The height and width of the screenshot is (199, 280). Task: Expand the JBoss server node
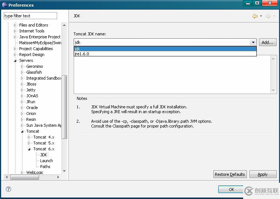[x=22, y=84]
